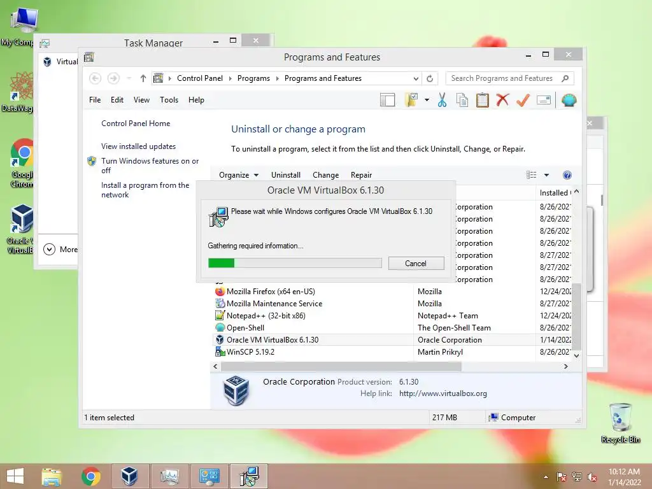Click the Change command

325,175
